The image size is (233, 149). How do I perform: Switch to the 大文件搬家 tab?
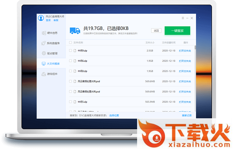coord(51,63)
